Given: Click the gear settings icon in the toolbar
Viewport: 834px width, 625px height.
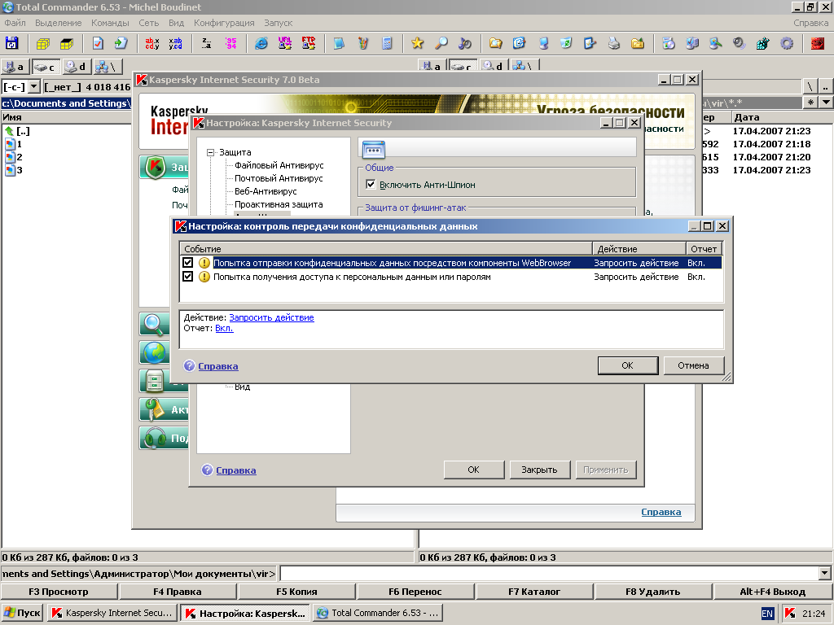Looking at the screenshot, I should click(x=787, y=43).
